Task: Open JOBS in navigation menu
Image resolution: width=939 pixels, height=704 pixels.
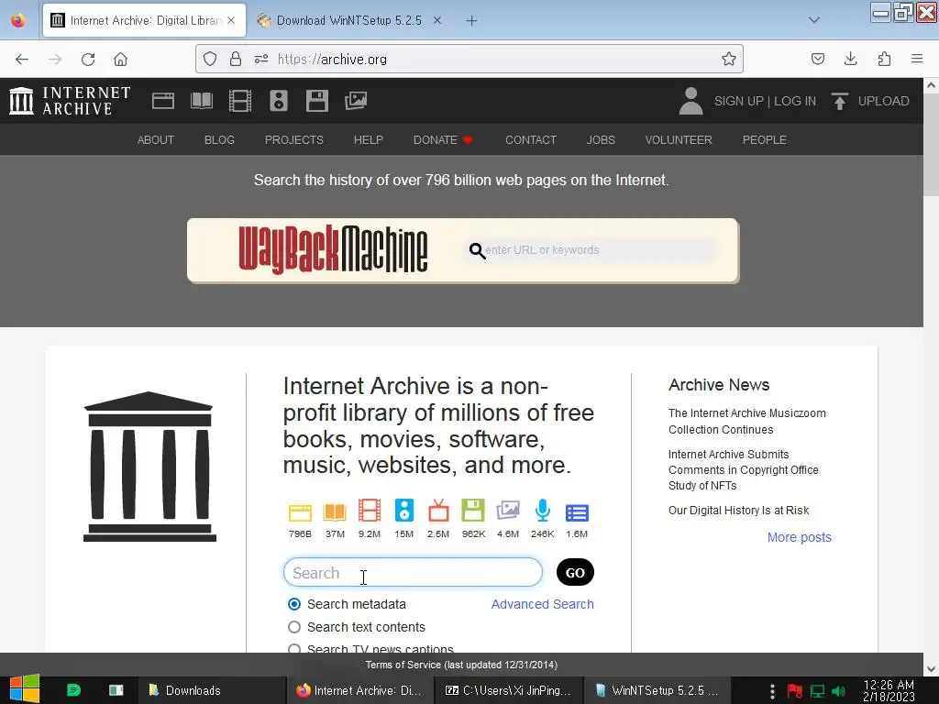Action: [x=601, y=140]
